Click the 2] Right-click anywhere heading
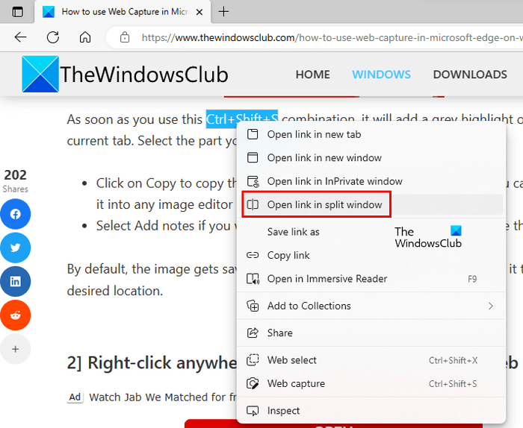Image resolution: width=523 pixels, height=428 pixels. (152, 363)
